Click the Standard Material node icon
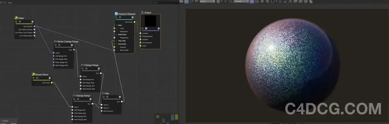 [x=116, y=14]
